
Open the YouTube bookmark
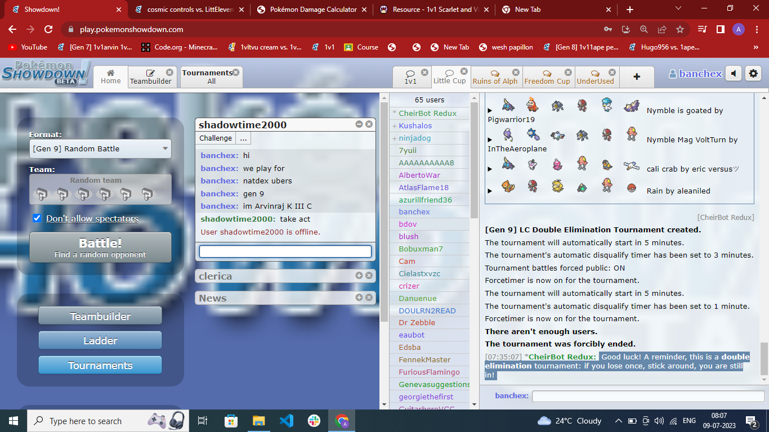click(x=28, y=47)
